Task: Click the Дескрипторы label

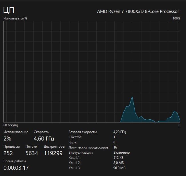Action: click(x=54, y=147)
